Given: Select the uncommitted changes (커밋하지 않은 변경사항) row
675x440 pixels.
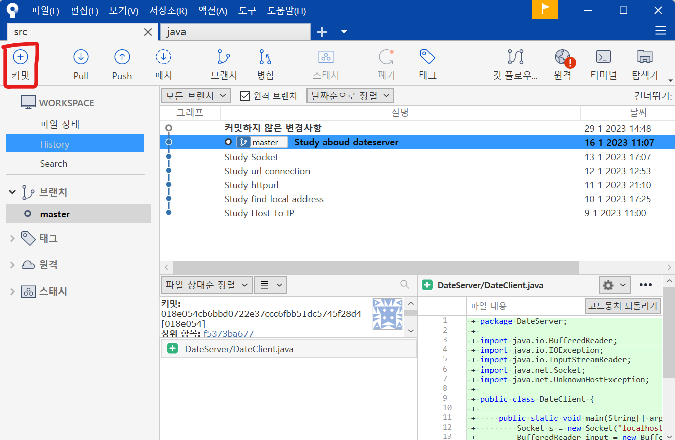Looking at the screenshot, I should tap(417, 128).
